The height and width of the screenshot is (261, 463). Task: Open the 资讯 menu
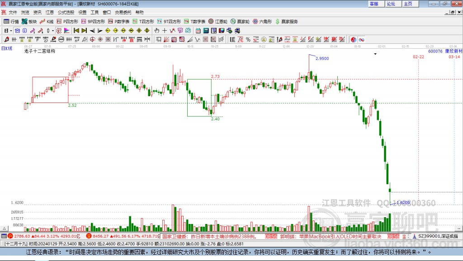click(38, 12)
